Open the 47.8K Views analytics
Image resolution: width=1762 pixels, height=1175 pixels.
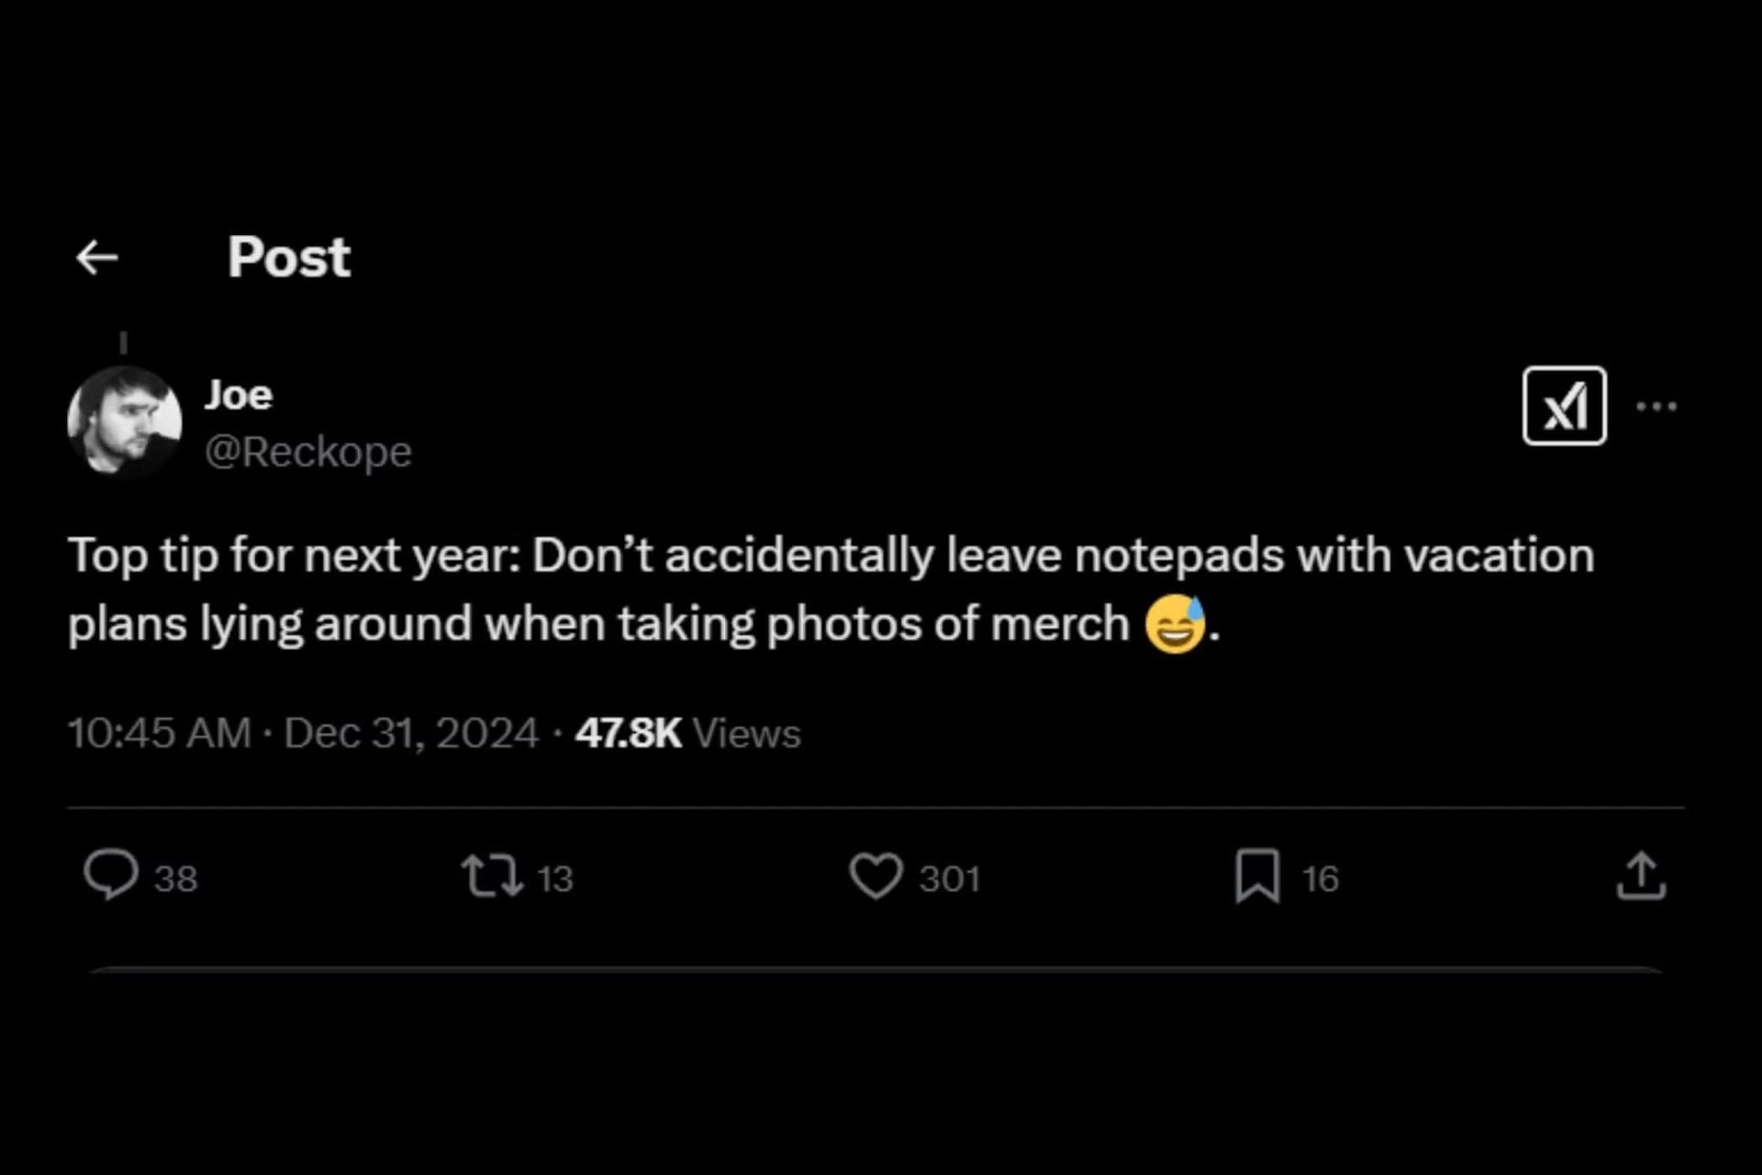pos(688,733)
